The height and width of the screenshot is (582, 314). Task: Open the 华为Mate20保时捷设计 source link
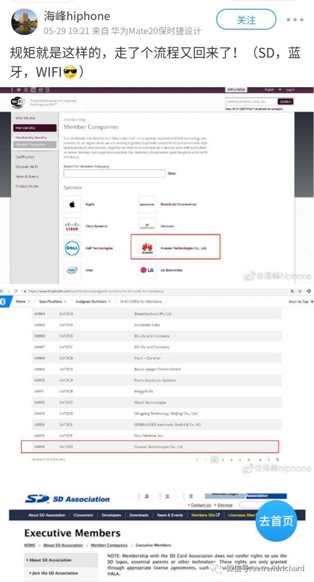coord(156,31)
